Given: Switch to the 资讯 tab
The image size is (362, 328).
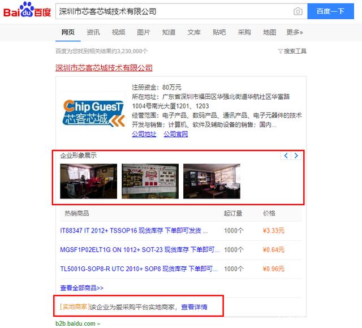Looking at the screenshot, I should pos(93,32).
